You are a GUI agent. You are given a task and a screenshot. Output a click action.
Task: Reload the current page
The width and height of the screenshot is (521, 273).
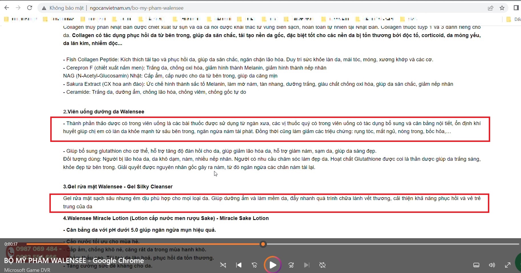(x=29, y=8)
